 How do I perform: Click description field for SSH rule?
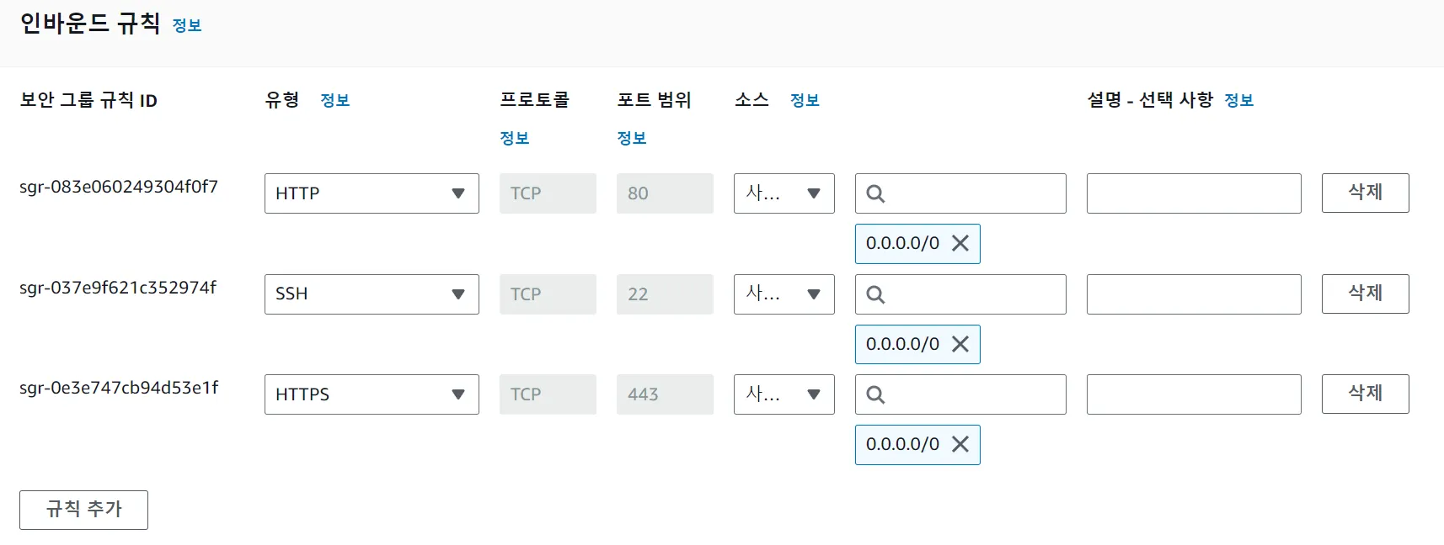(1193, 294)
